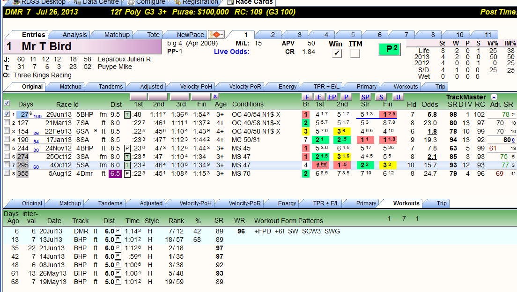Uncheck the Win checkbox

pyautogui.click(x=337, y=53)
